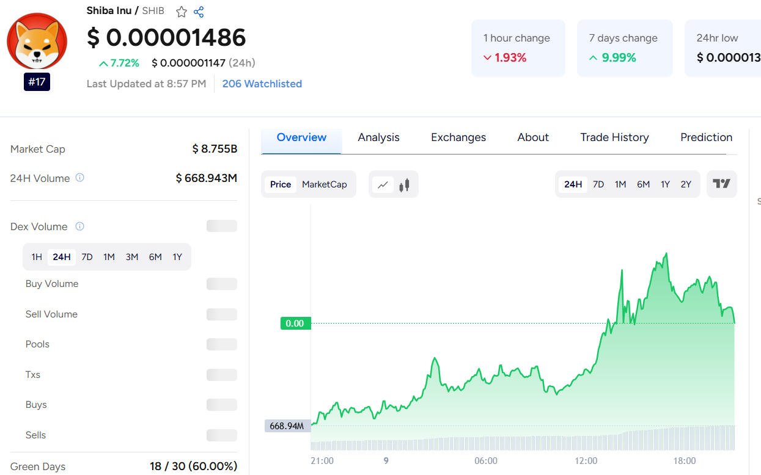Image resolution: width=761 pixels, height=475 pixels.
Task: Set Dex Volume period to 6M
Action: (155, 257)
